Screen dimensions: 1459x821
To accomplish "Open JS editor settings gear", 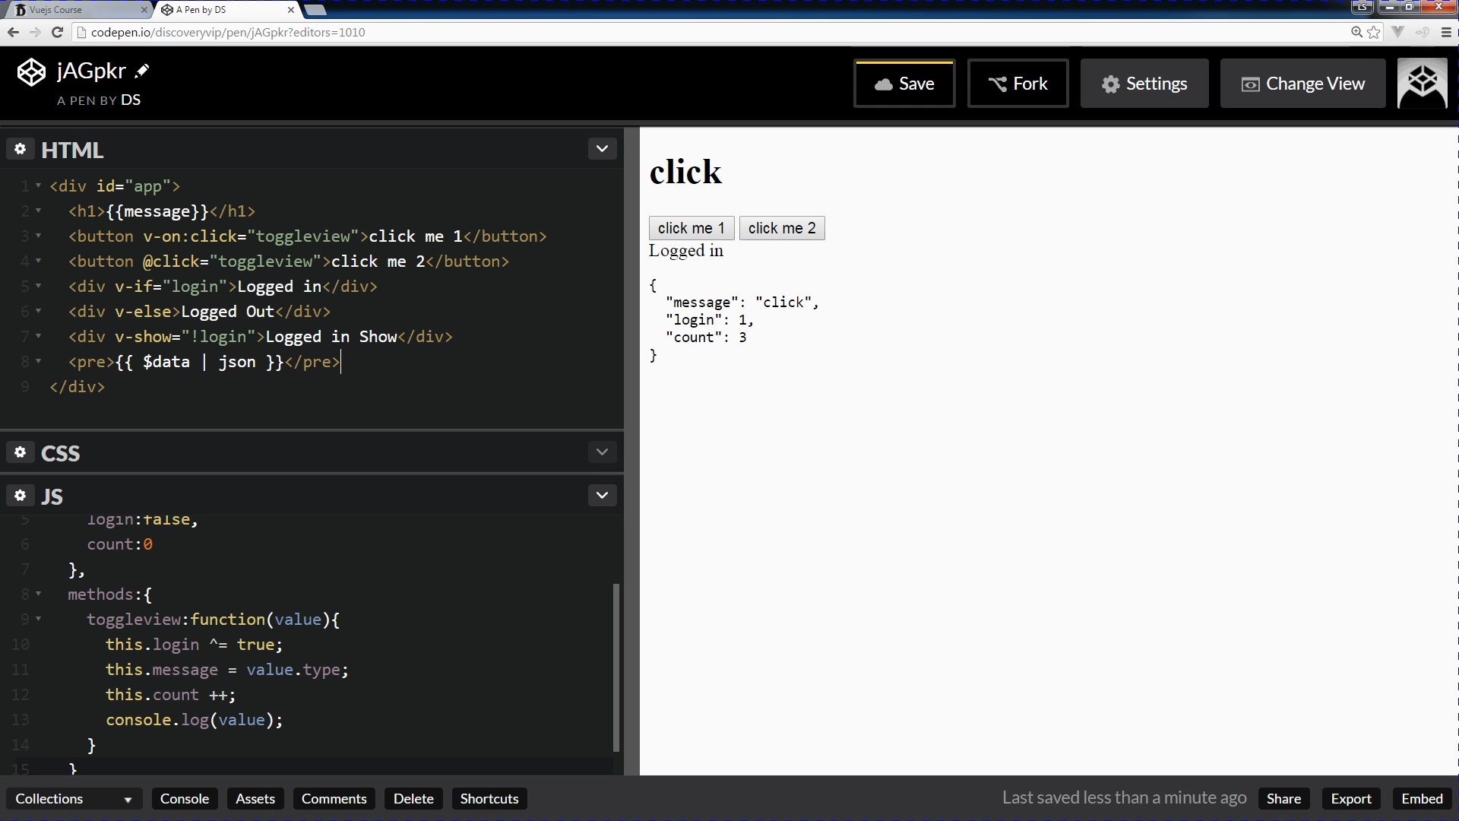I will (x=21, y=496).
